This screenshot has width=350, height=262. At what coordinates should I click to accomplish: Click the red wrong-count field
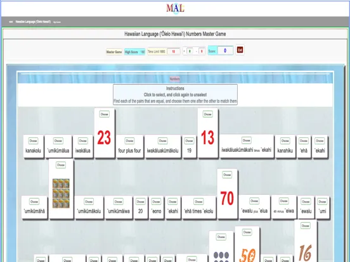202,51
